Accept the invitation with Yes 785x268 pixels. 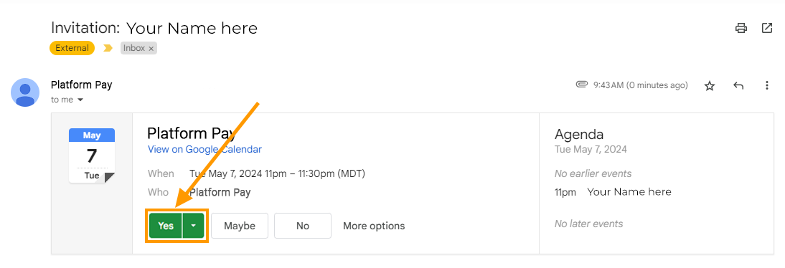pos(166,226)
